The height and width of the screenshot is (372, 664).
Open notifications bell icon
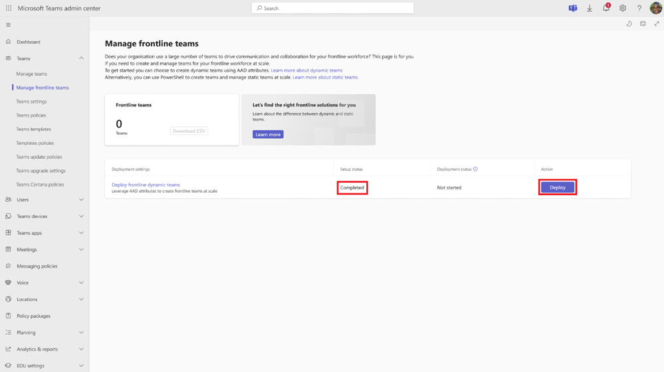606,7
